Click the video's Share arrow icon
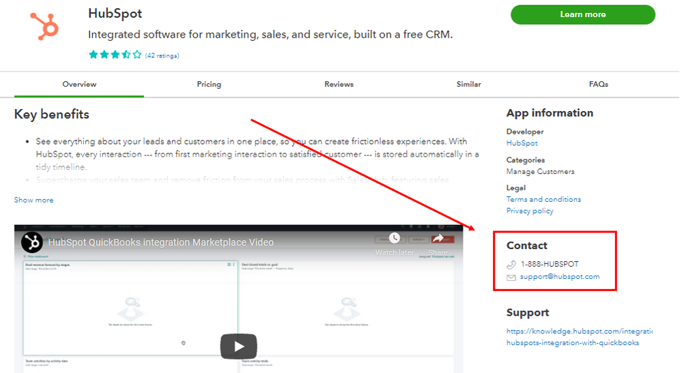Viewport: 682px width, 373px height. [438, 238]
